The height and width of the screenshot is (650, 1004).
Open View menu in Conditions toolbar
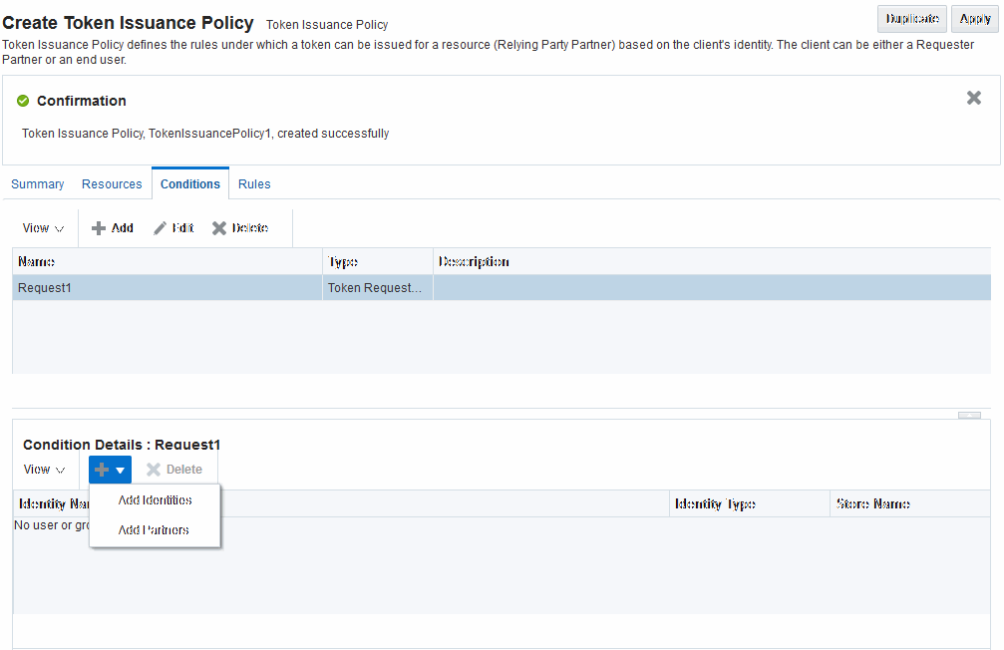point(43,228)
